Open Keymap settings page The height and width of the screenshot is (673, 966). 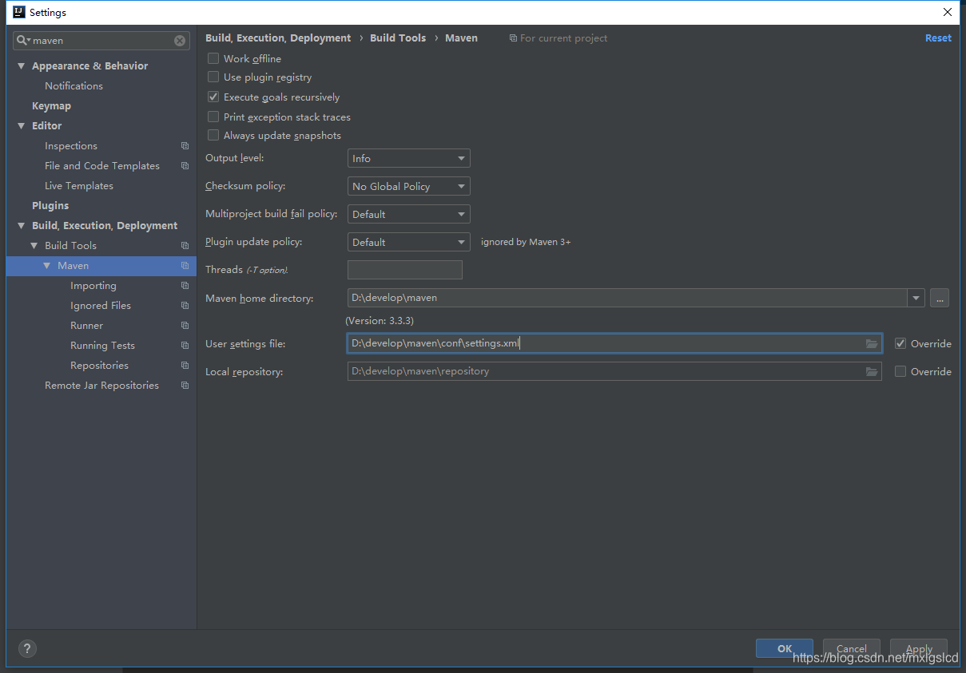tap(51, 106)
